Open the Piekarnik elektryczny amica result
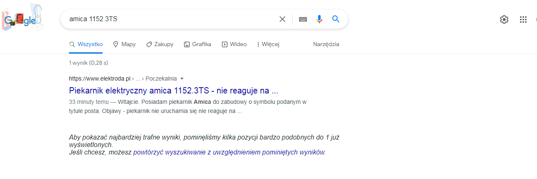 [x=173, y=91]
